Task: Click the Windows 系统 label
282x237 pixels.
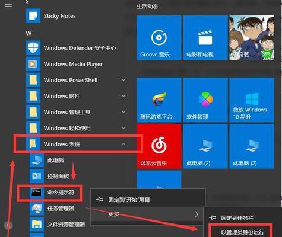Action: click(62, 144)
